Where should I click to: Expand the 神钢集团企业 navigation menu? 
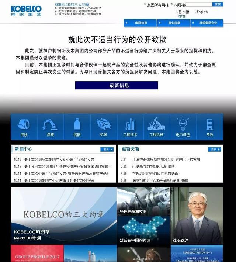[x=207, y=23]
